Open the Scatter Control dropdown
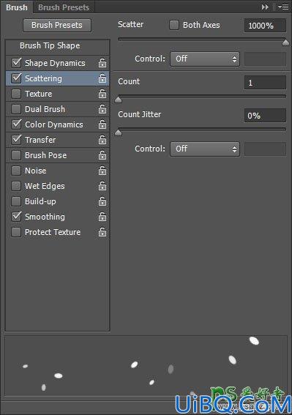This screenshot has height=415, width=292. [x=205, y=59]
